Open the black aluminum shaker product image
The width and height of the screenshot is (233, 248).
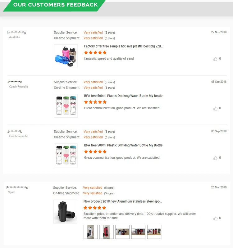[x=65, y=211]
